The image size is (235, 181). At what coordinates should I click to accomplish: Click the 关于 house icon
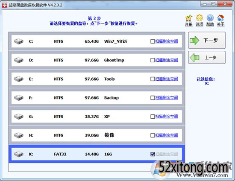(x=221, y=18)
